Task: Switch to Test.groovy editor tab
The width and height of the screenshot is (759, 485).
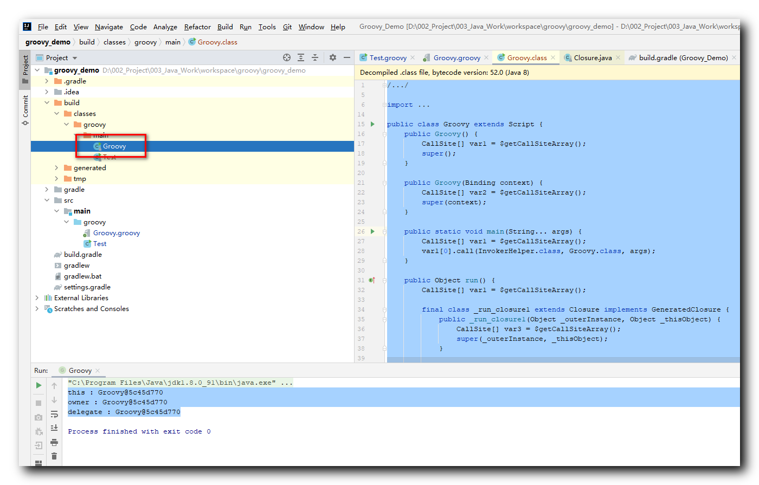Action: (x=387, y=57)
